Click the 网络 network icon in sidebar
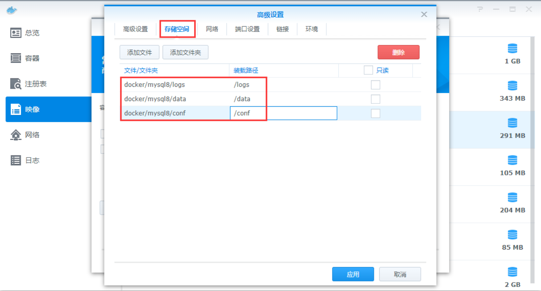The width and height of the screenshot is (541, 291). click(16, 135)
